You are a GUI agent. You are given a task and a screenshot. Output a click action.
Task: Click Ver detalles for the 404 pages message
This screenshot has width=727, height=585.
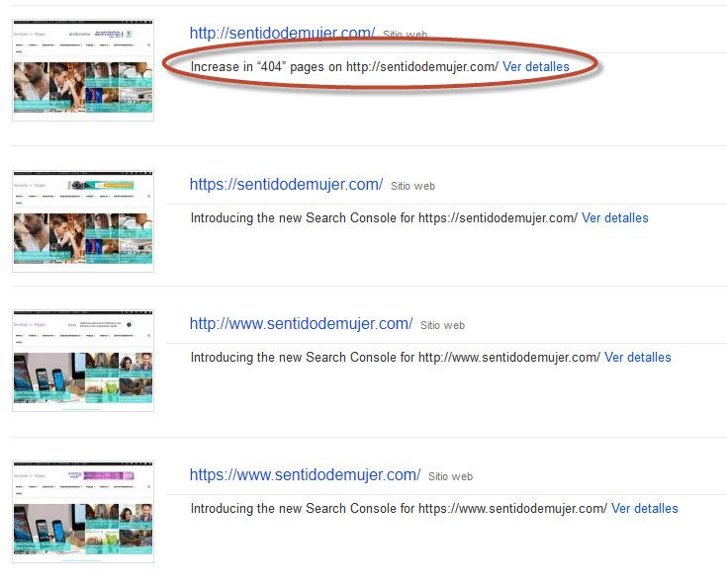(536, 66)
